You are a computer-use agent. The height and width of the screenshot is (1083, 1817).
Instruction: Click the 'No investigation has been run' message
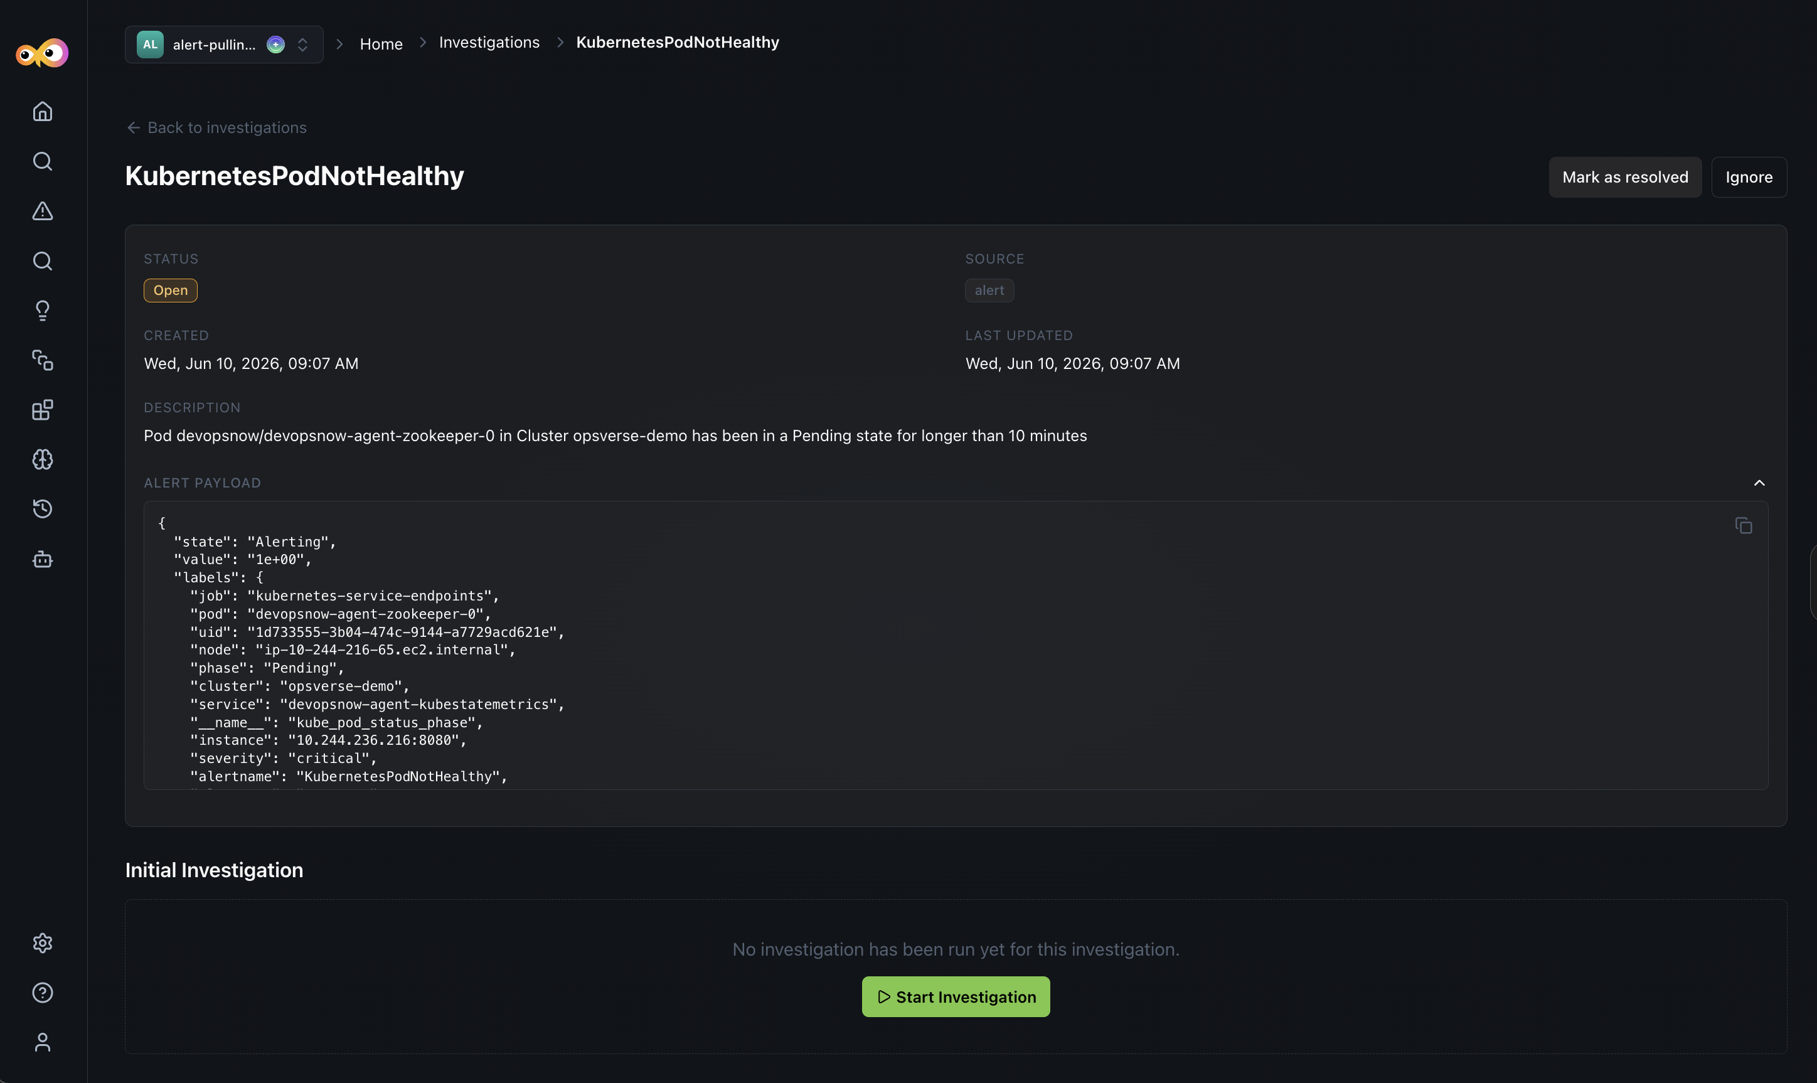955,949
